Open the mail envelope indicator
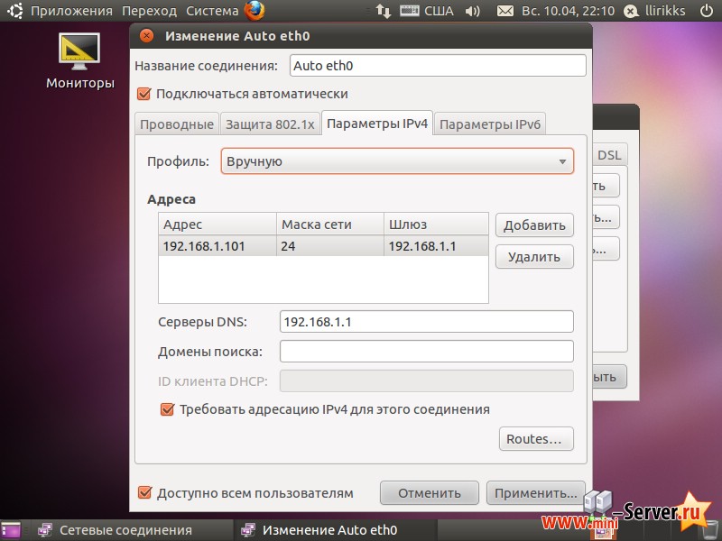 point(506,12)
